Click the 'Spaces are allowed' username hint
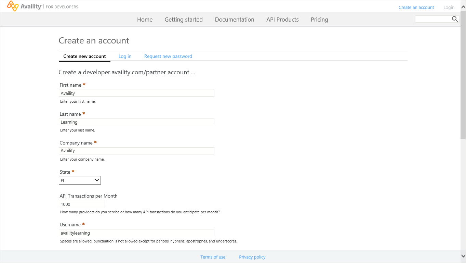The image size is (466, 263). coord(148,241)
